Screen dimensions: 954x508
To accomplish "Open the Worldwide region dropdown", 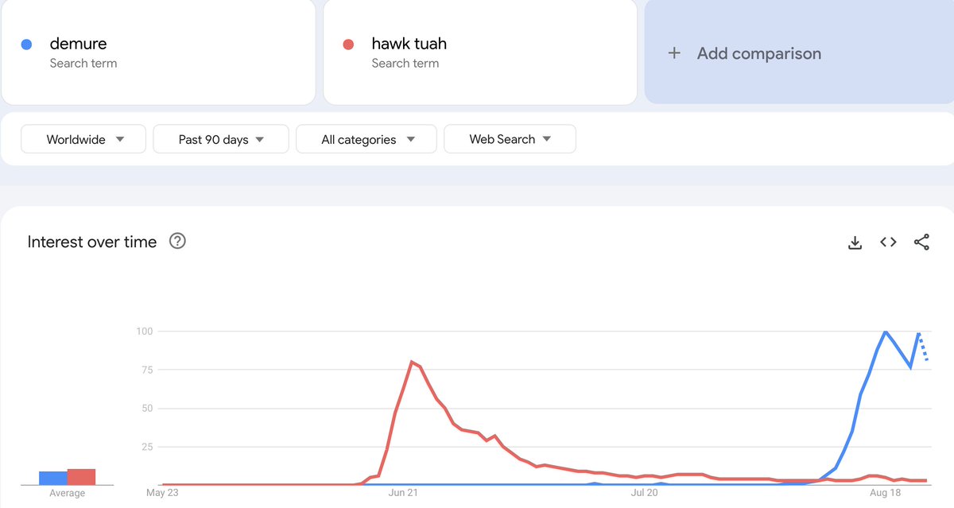I will [83, 139].
